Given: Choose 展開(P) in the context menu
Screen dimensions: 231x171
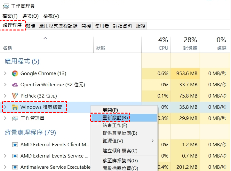Looking at the screenshot, I should point(124,110).
